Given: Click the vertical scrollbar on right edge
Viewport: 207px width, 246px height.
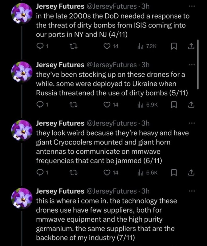Looking at the screenshot, I should pyautogui.click(x=198, y=65).
